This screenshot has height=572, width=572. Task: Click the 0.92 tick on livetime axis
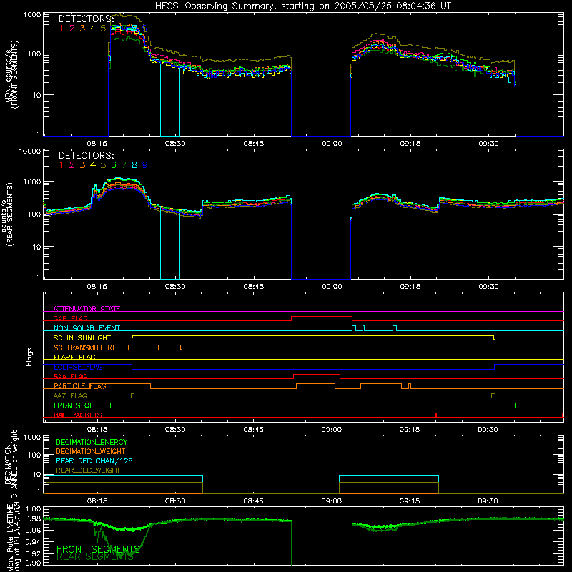click(x=34, y=553)
